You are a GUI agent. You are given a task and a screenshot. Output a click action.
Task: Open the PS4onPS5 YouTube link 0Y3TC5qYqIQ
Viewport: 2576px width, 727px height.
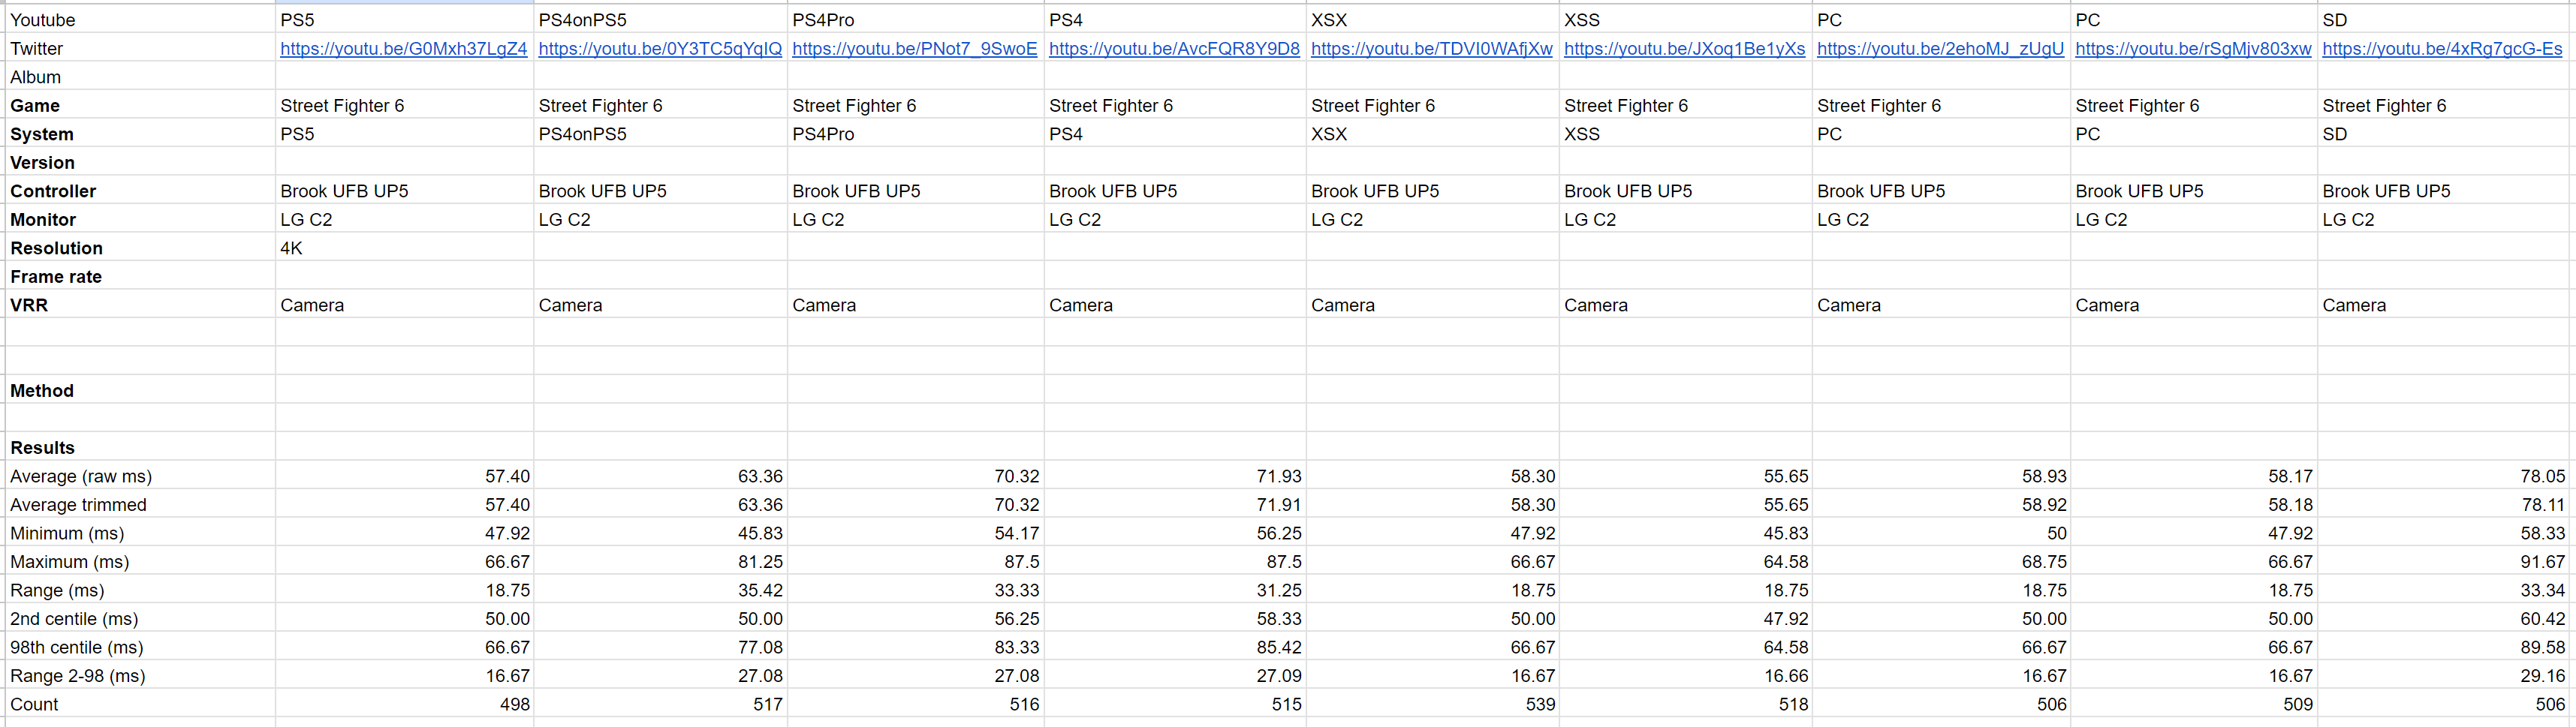click(x=660, y=48)
